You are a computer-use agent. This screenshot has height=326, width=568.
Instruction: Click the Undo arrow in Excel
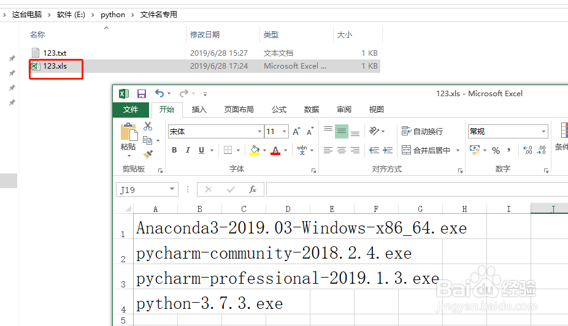[x=159, y=93]
